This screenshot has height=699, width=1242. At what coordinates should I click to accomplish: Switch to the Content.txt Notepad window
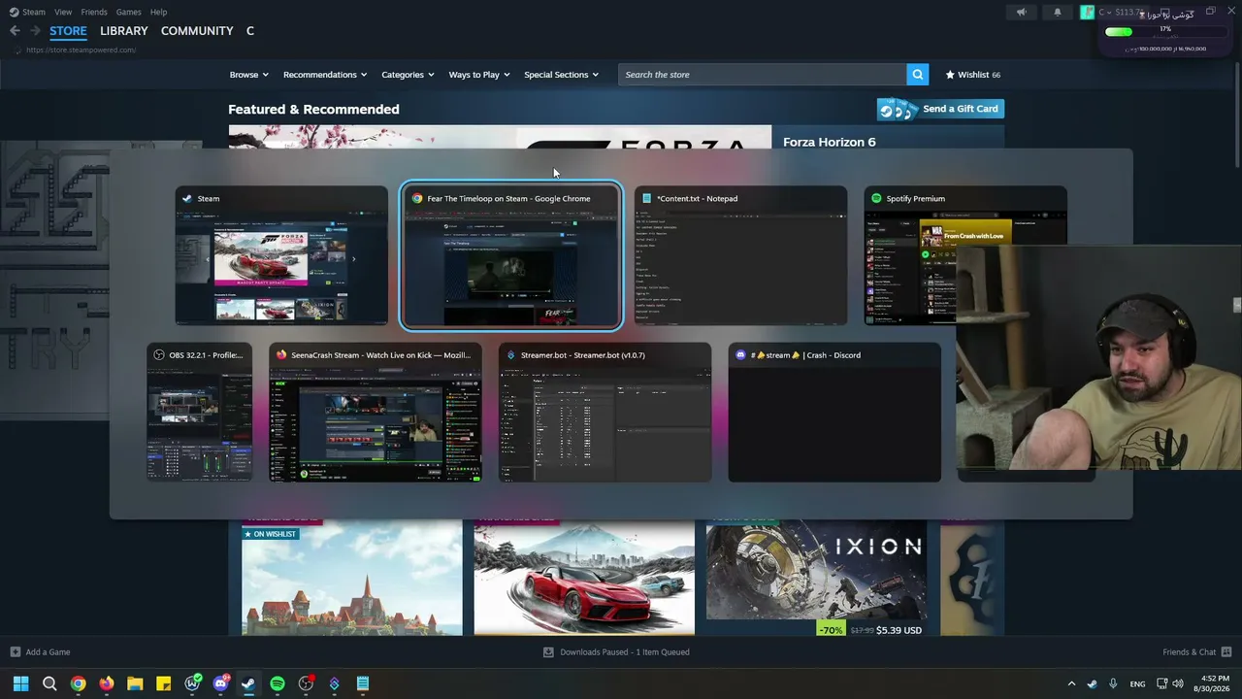pyautogui.click(x=740, y=256)
